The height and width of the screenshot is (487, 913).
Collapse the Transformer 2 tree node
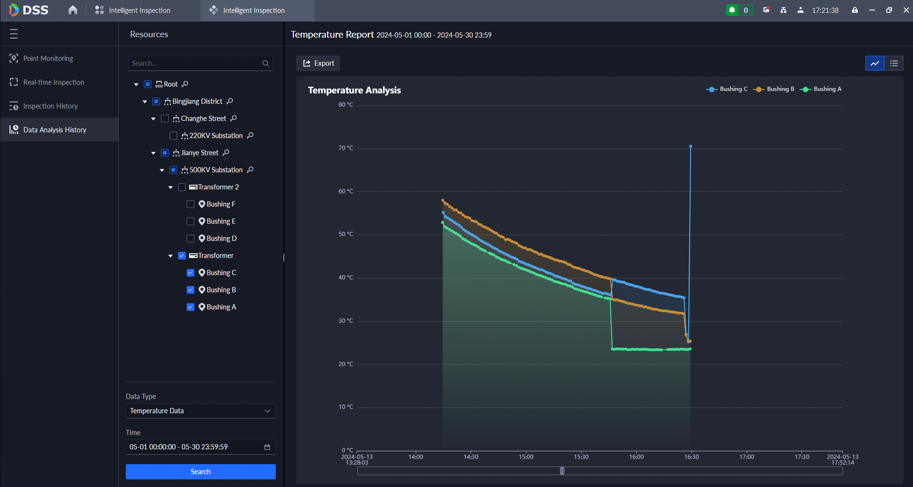[x=170, y=187]
